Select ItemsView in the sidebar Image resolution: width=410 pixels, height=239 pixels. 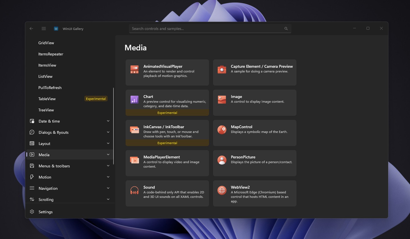pos(70,65)
